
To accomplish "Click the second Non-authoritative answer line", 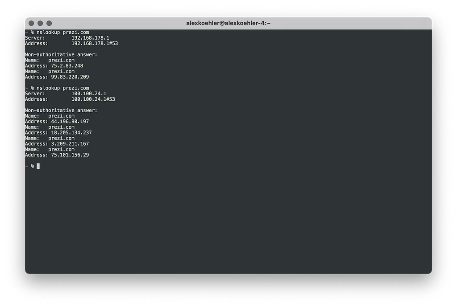I will (x=61, y=111).
